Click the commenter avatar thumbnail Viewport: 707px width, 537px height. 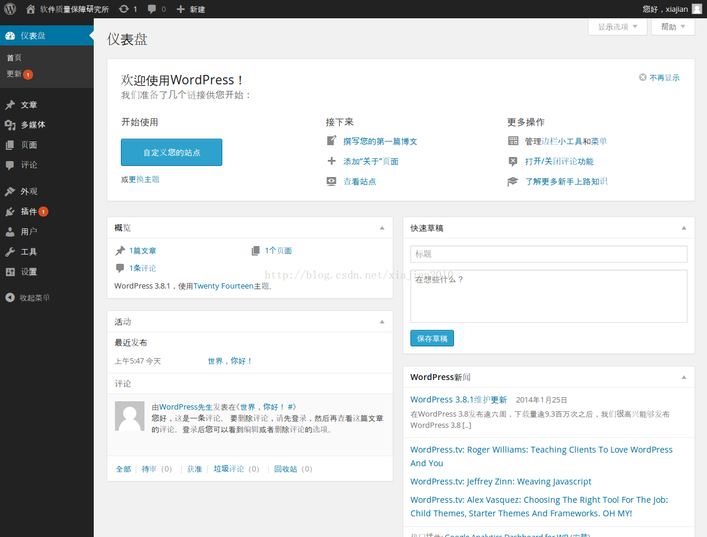pyautogui.click(x=130, y=416)
